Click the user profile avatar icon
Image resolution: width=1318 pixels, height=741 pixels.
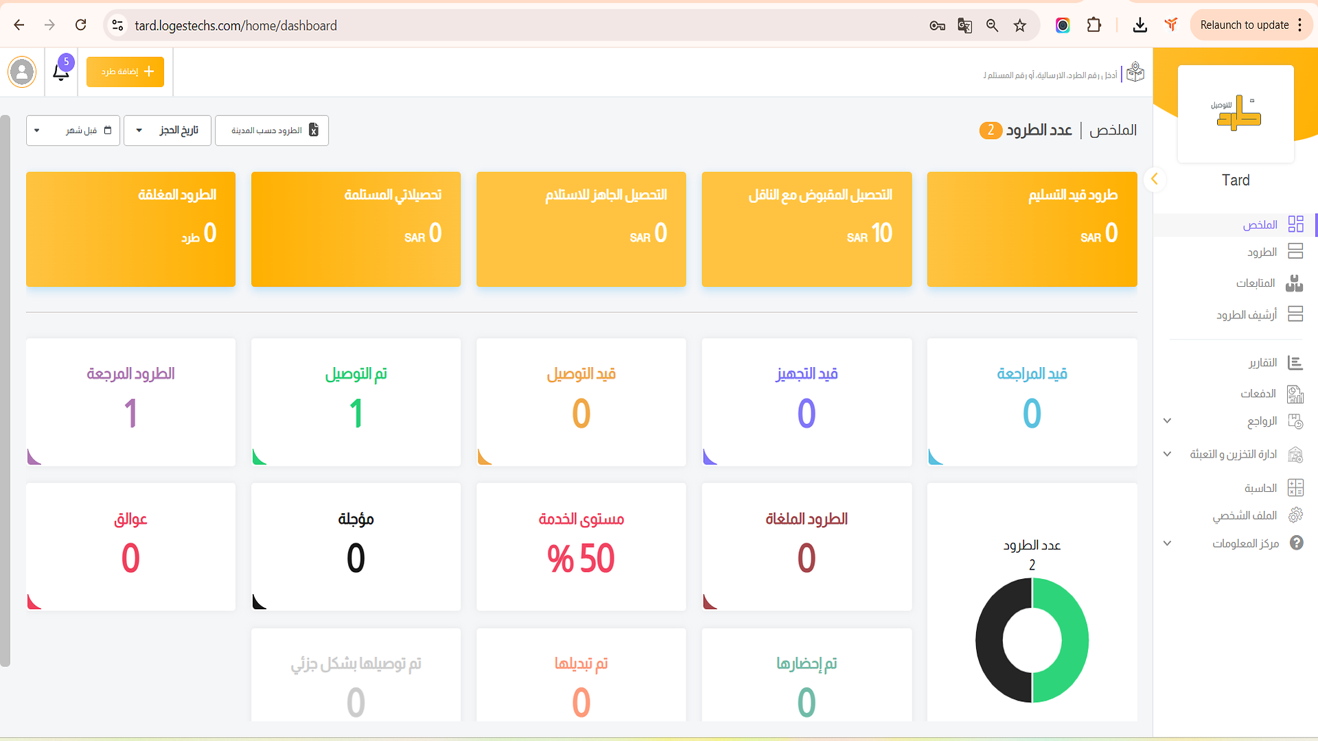click(x=22, y=71)
